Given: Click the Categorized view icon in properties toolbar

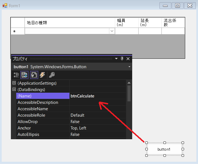Looking at the screenshot, I should click(x=16, y=75).
